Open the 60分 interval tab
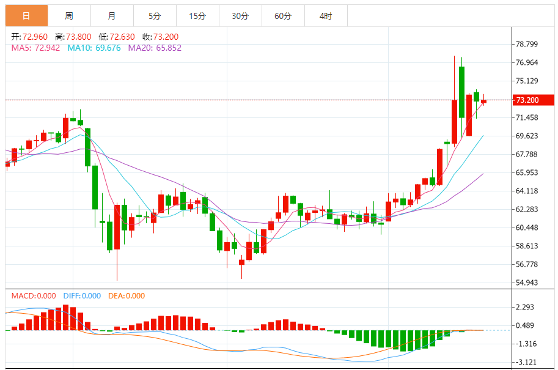The image size is (558, 370). pyautogui.click(x=283, y=16)
